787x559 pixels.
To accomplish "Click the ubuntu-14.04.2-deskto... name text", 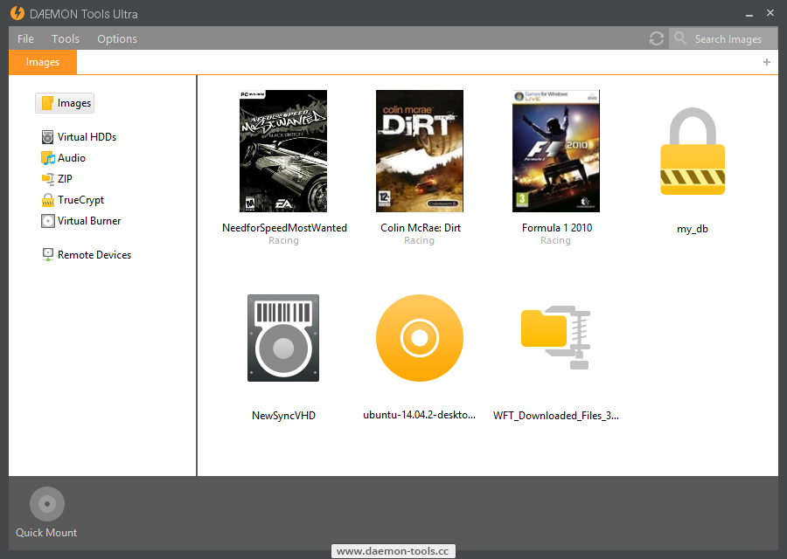I will [x=420, y=415].
